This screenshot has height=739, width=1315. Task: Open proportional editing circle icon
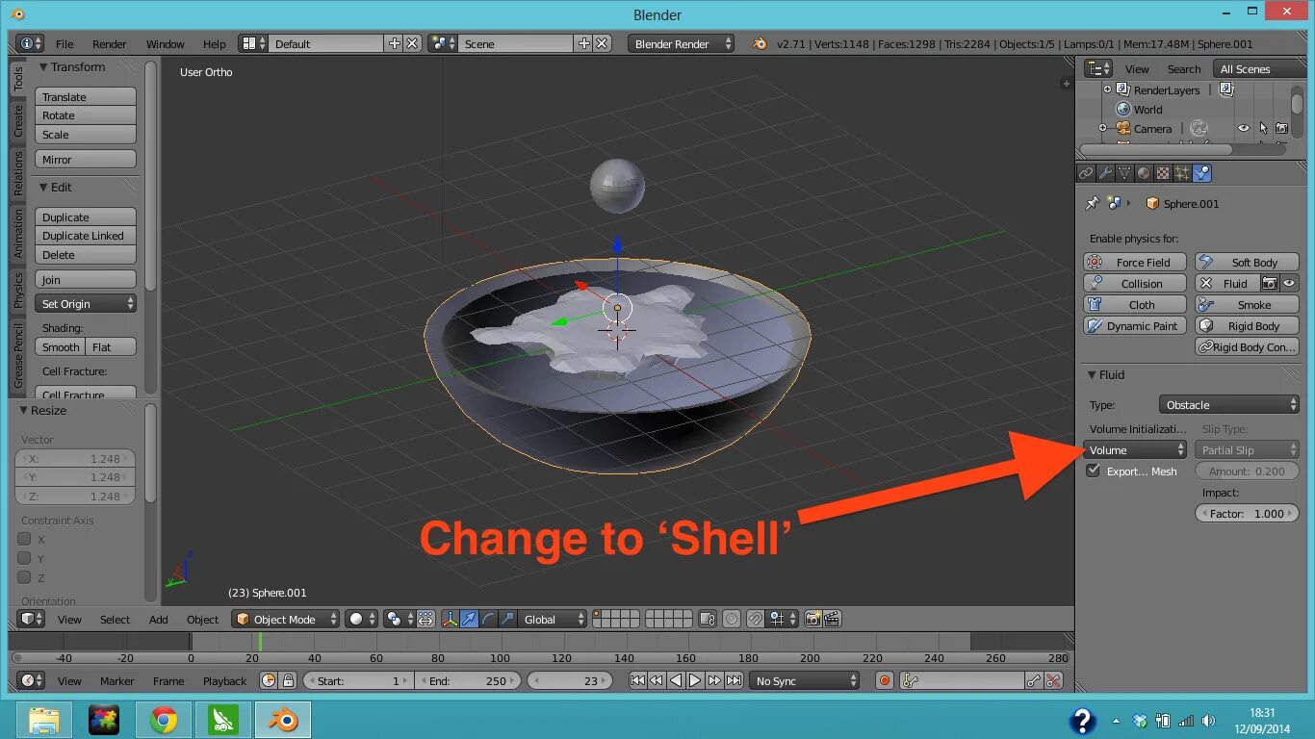click(x=732, y=619)
